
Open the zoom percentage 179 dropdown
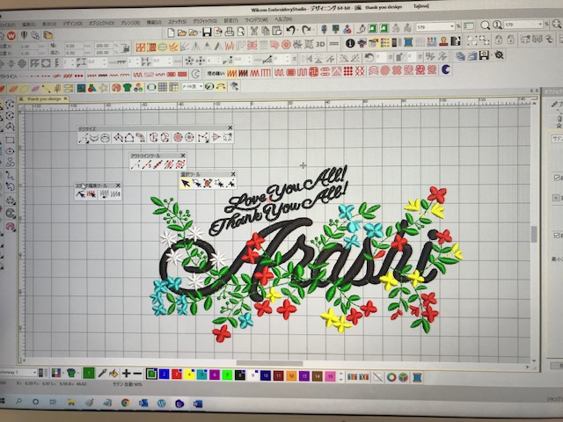pyautogui.click(x=451, y=26)
